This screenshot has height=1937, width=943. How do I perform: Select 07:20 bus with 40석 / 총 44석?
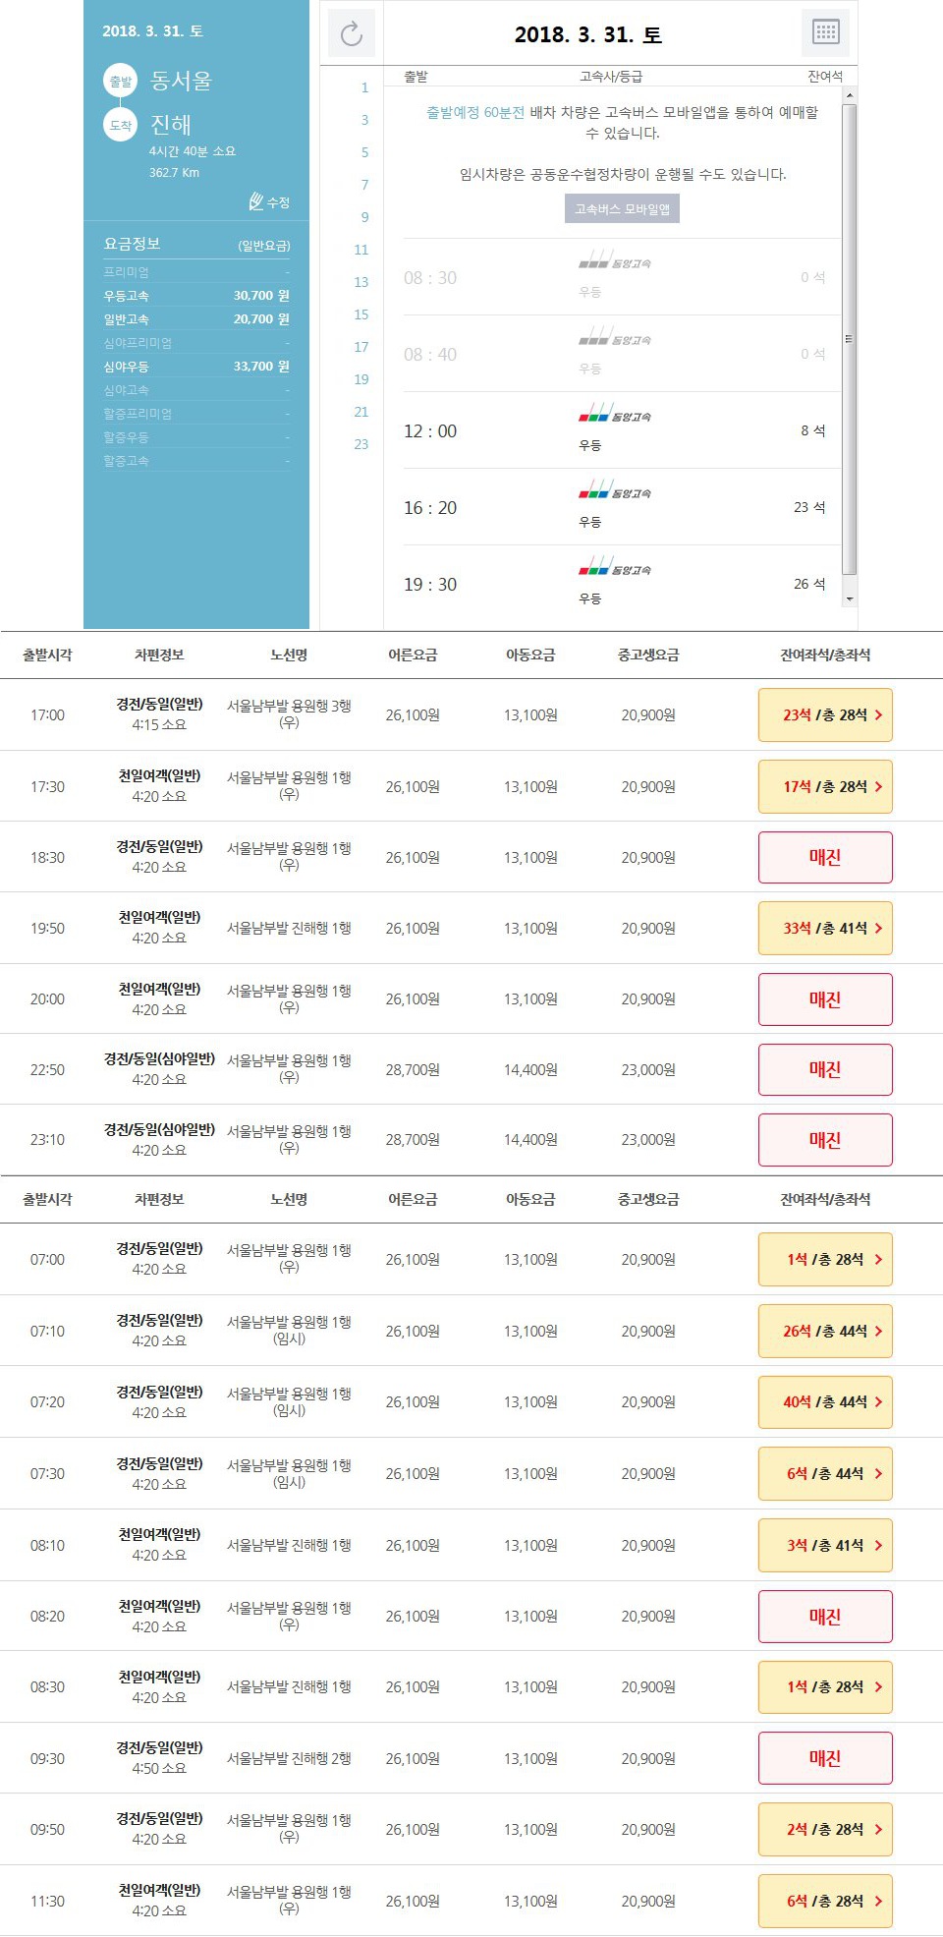coord(825,1402)
